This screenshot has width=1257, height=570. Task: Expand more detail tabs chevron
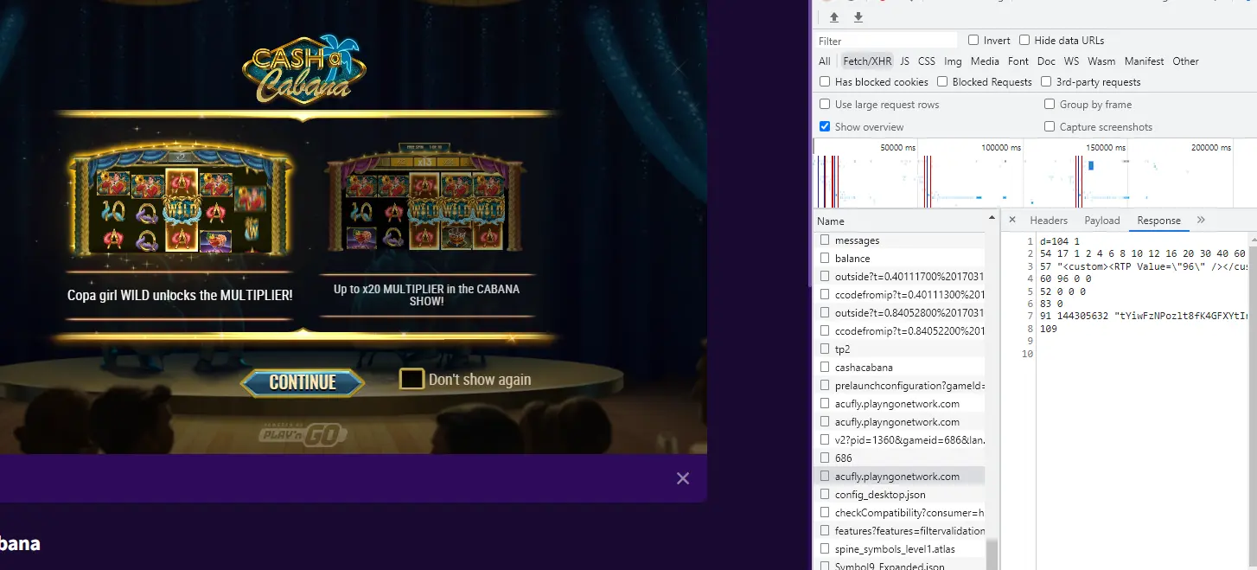point(1201,220)
